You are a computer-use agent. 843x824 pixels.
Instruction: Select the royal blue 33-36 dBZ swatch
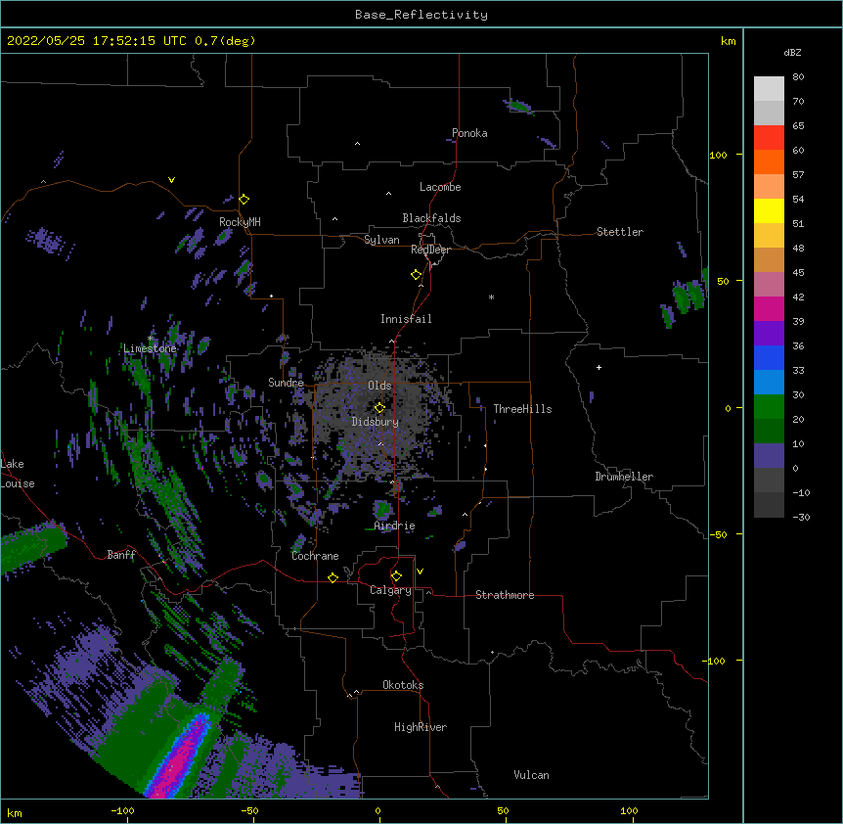point(769,357)
